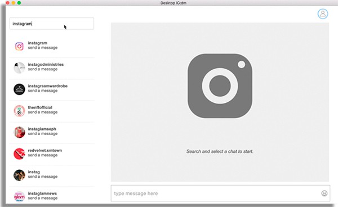Click instagraamwardrobe hanger avatar
Screen dimensions: 338x207
(x=19, y=89)
